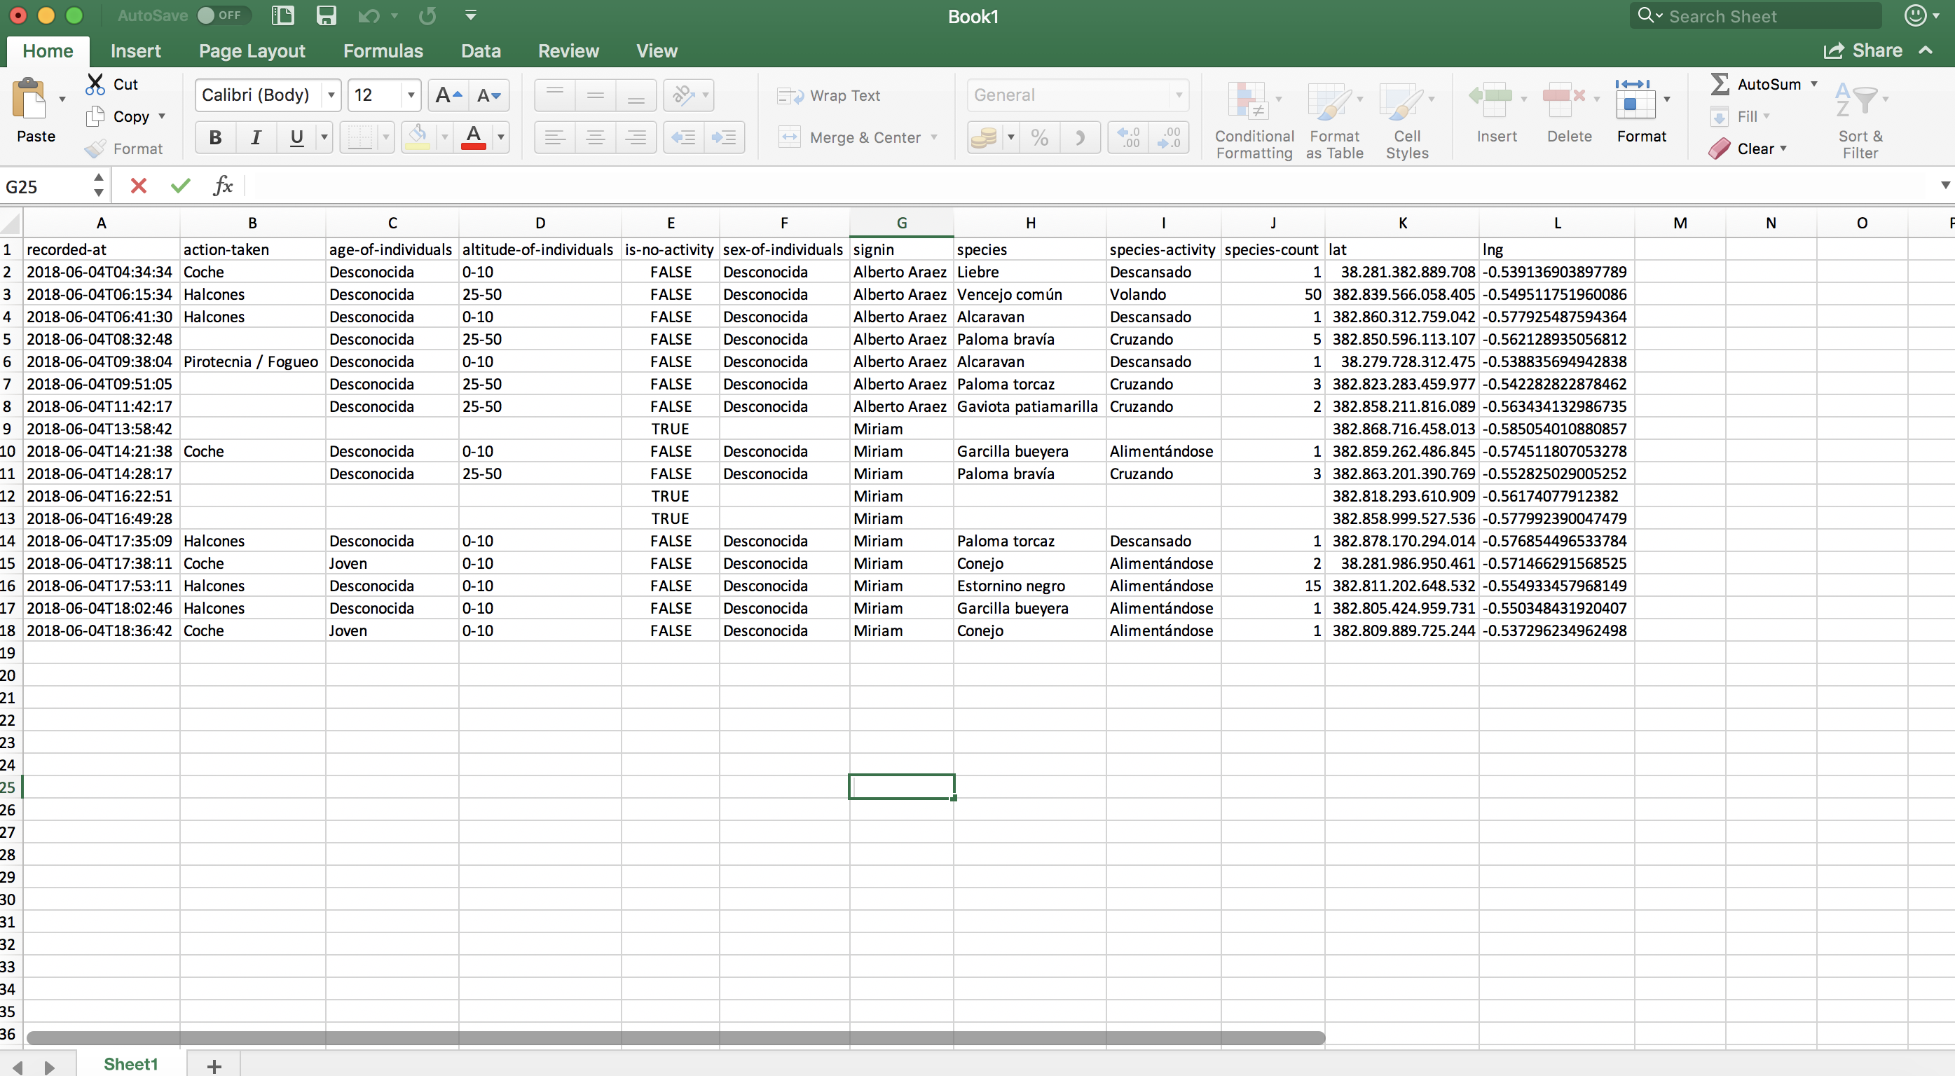Center text horizontally
Screen dimensions: 1955x1076
click(595, 137)
